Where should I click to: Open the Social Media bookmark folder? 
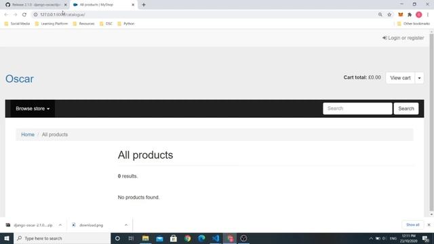tap(17, 24)
